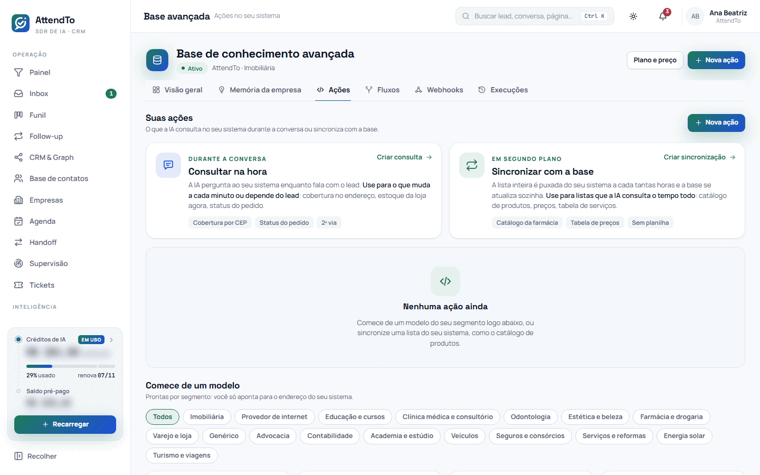The height and width of the screenshot is (475, 760).
Task: Click the Recarregar button
Action: [x=65, y=424]
